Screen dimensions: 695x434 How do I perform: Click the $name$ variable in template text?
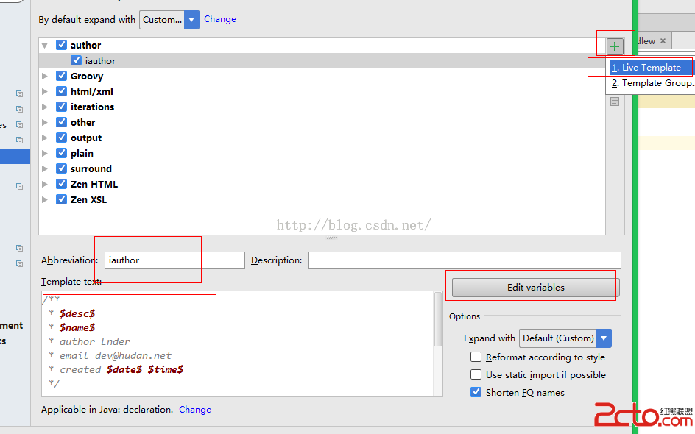(x=77, y=328)
